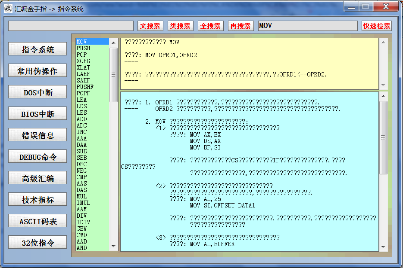Click the 类搜索 button
Screen dimensions: 403x268
pos(180,26)
